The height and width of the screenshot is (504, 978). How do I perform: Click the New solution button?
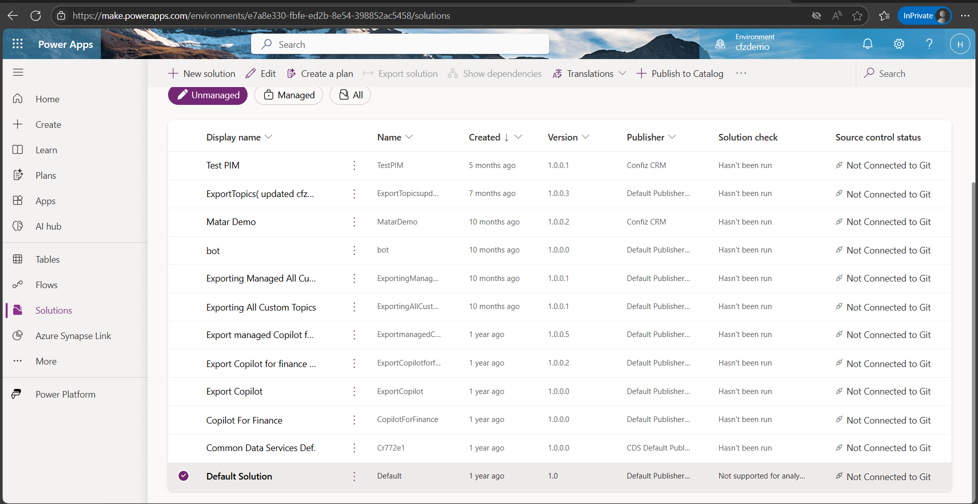202,74
